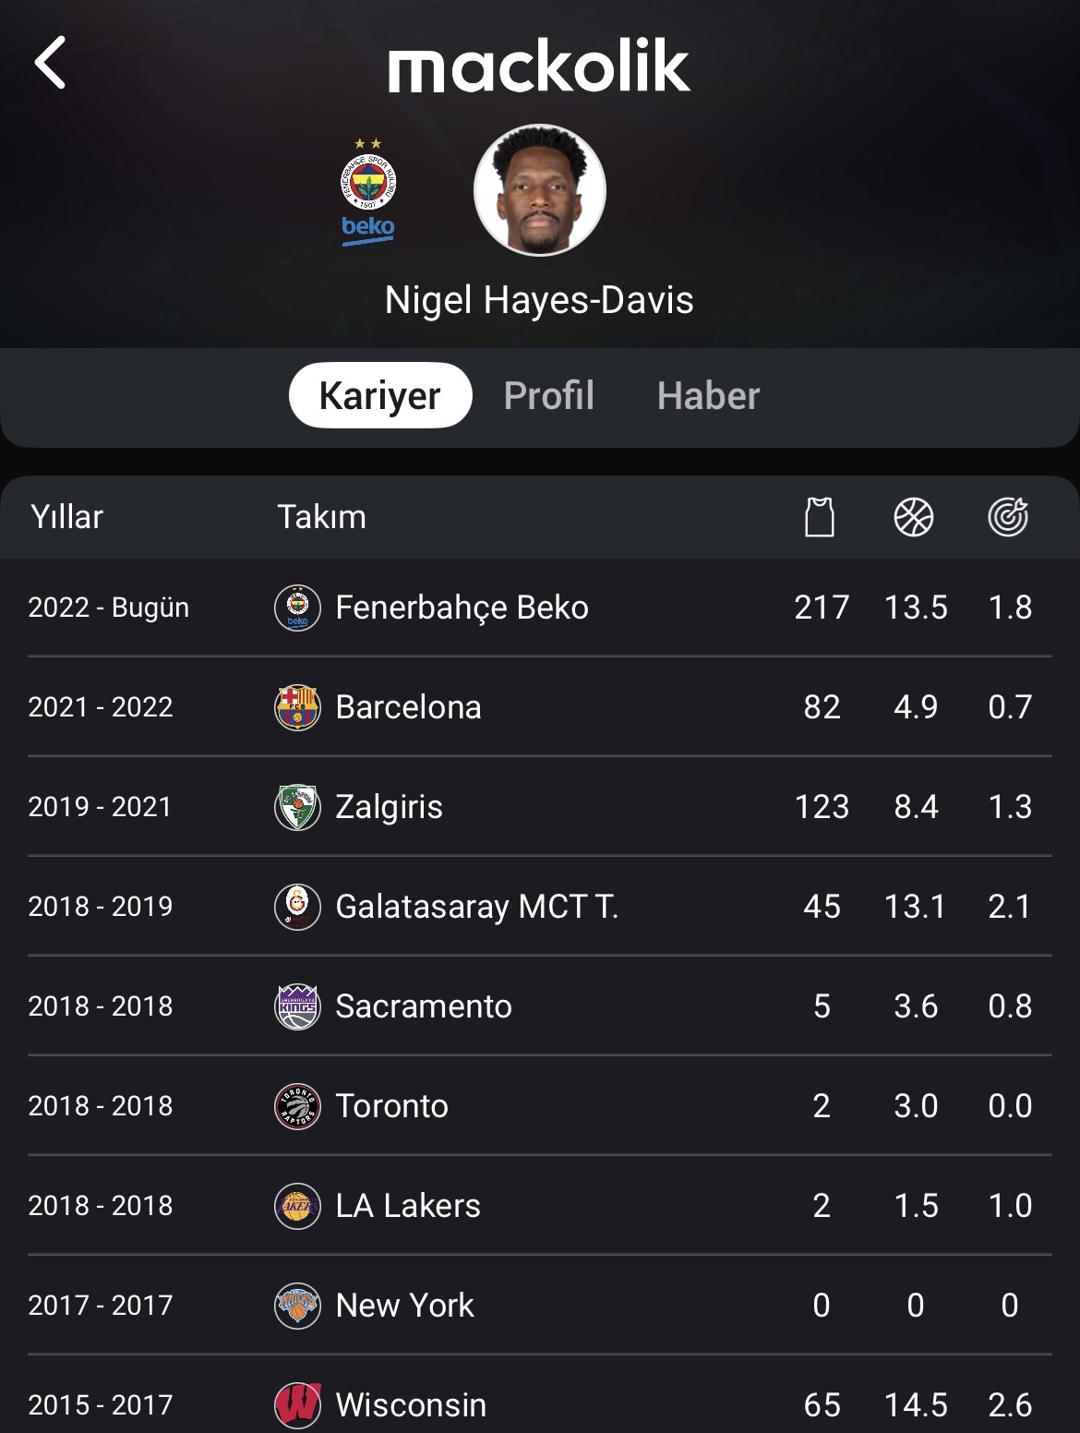
Task: Tap the Barcelona team crest
Action: [297, 707]
